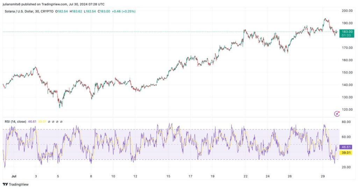Click the 80.00 RSI axis label
Screen dimensions: 358x189
[346, 122]
